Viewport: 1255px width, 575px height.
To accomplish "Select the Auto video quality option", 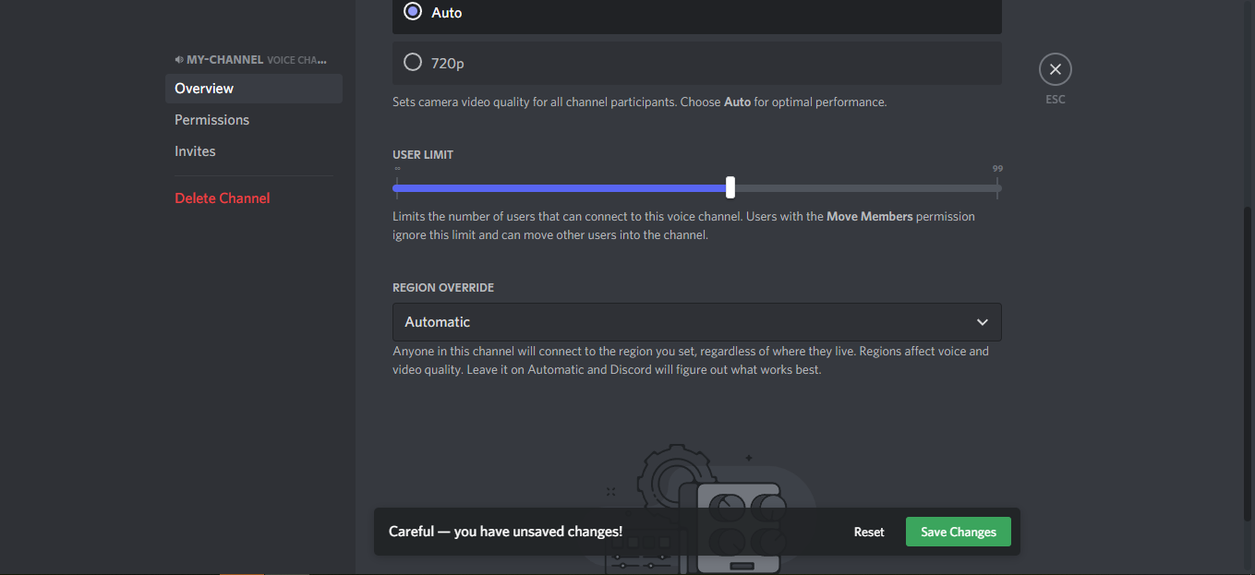I will tap(414, 13).
